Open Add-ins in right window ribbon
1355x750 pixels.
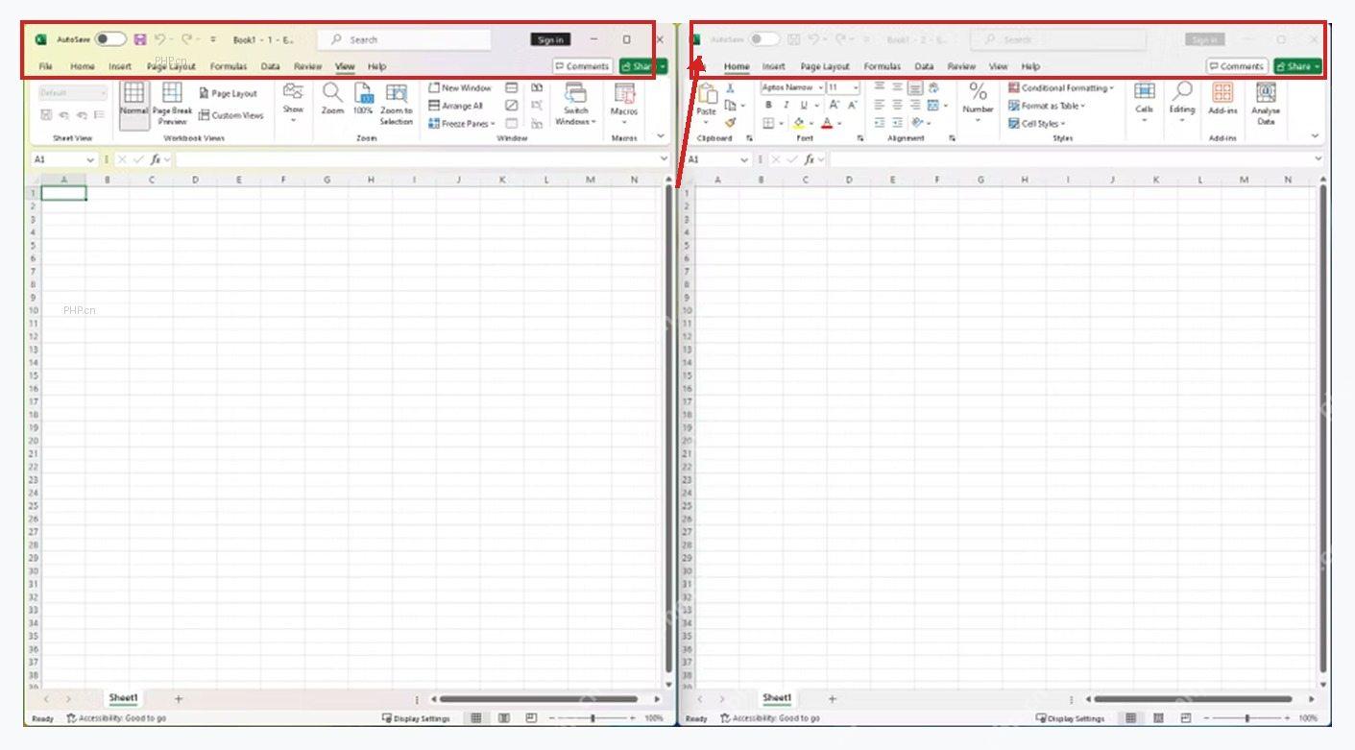click(x=1222, y=99)
